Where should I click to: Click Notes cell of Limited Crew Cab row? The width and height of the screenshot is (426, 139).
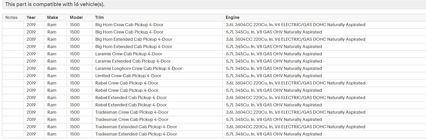click(13, 76)
